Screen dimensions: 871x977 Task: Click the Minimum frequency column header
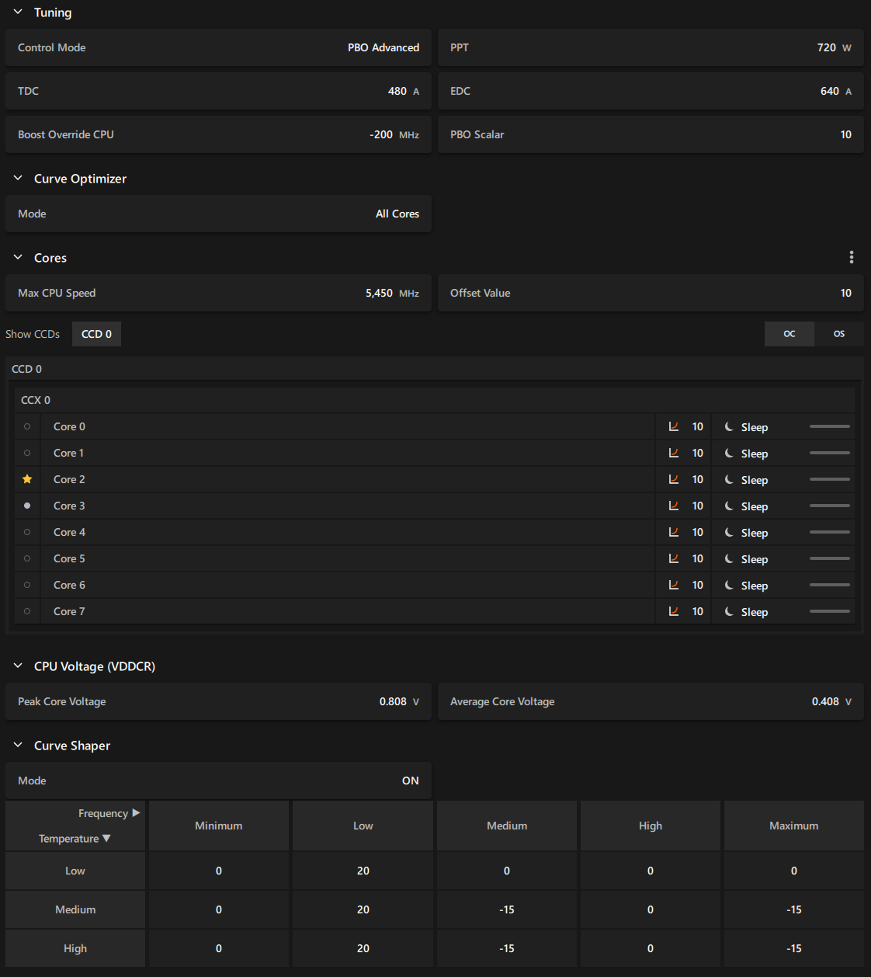(x=219, y=826)
